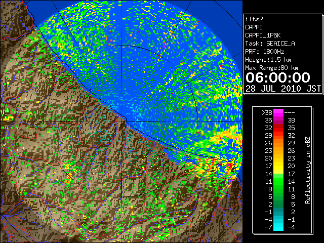
Task: Click the "Task: SEAICE_A" text
Action: click(270, 44)
